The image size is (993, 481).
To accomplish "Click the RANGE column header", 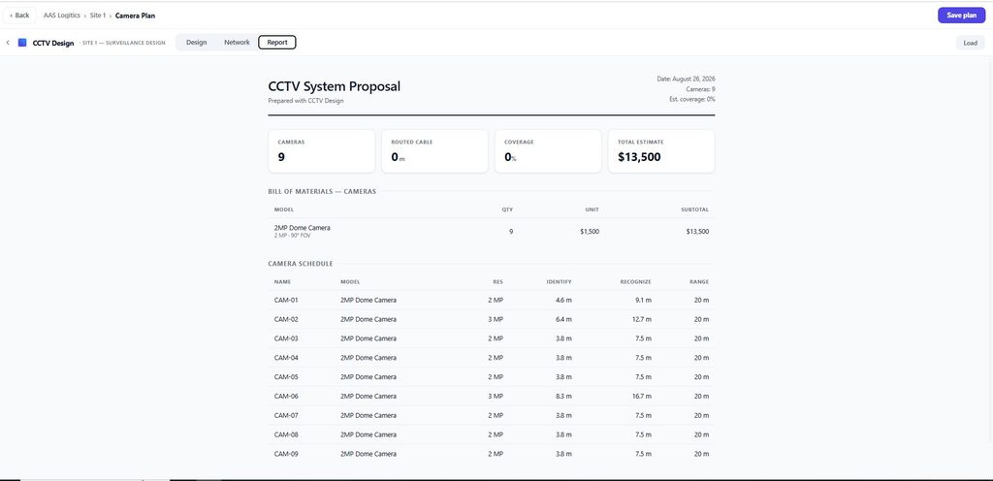I will click(x=699, y=281).
